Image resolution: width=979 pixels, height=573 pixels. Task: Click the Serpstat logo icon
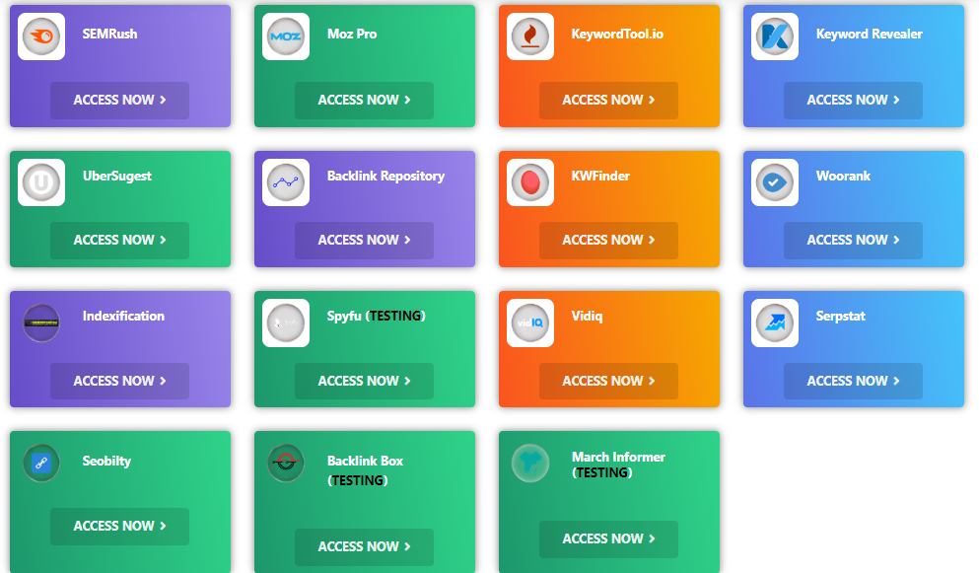(x=775, y=322)
